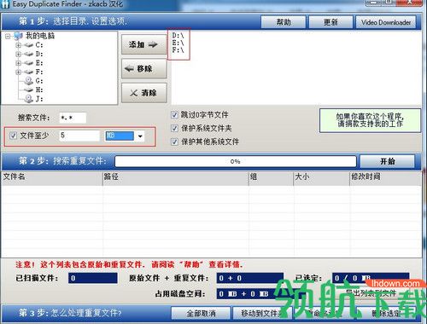
Task: Click the 清除 clear button
Action: pyautogui.click(x=144, y=93)
